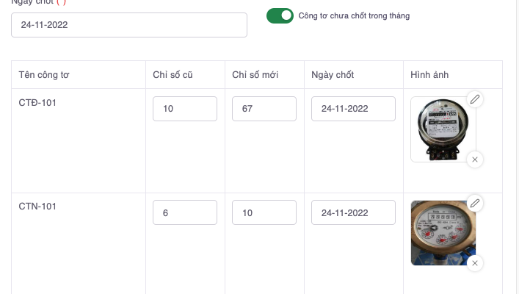Click the 'Chỉ số cũ' column header
The width and height of the screenshot is (519, 294).
coord(173,75)
